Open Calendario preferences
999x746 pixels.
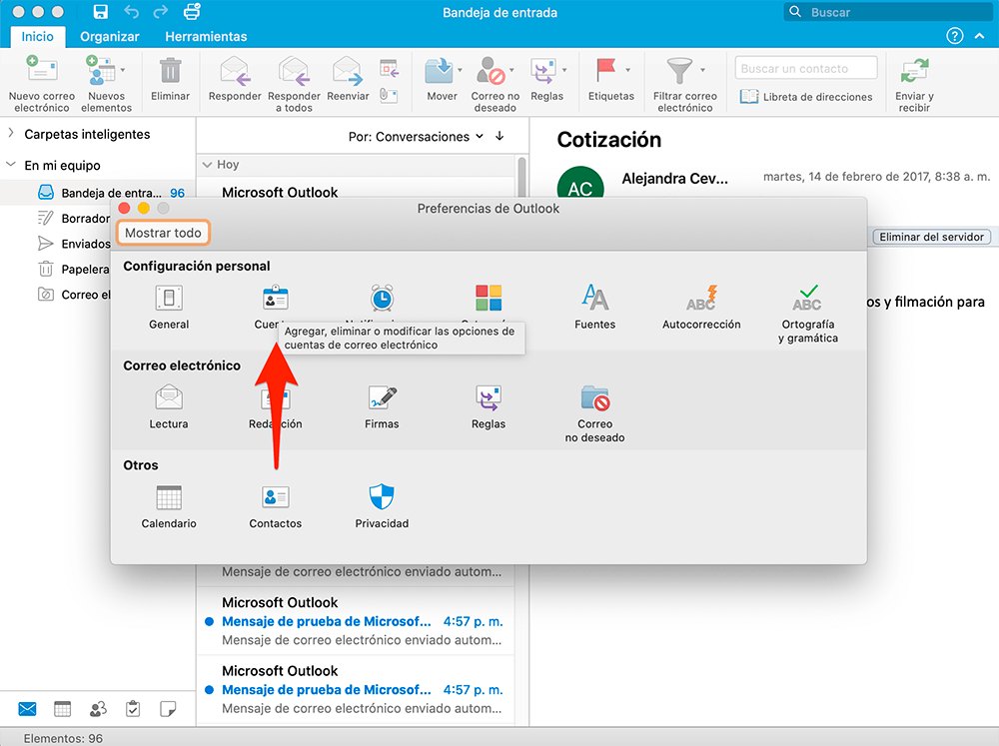click(169, 506)
